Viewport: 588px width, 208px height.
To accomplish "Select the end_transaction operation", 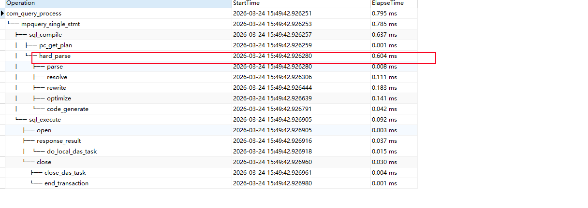I will pyautogui.click(x=66, y=183).
